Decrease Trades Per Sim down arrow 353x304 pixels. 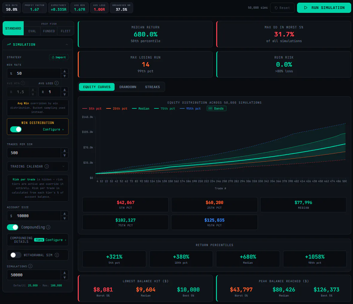[65, 155]
